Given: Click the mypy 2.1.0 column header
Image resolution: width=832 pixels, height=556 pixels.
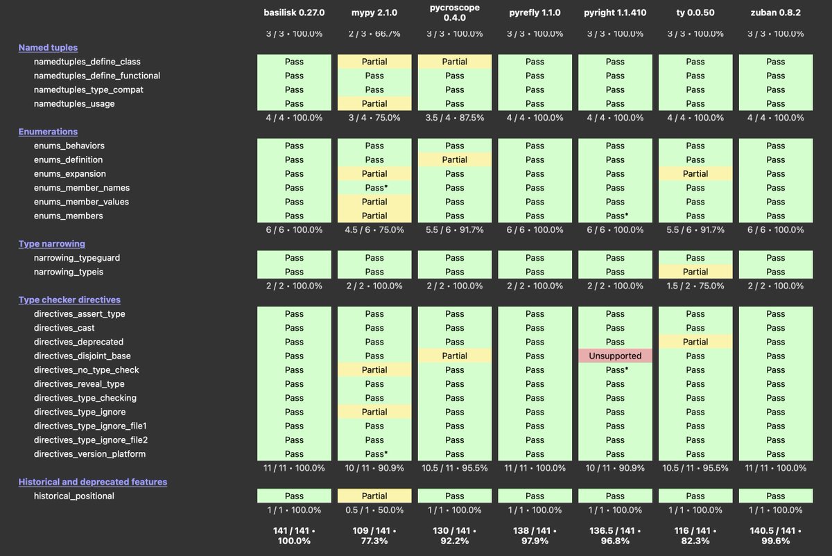Looking at the screenshot, I should coord(374,12).
